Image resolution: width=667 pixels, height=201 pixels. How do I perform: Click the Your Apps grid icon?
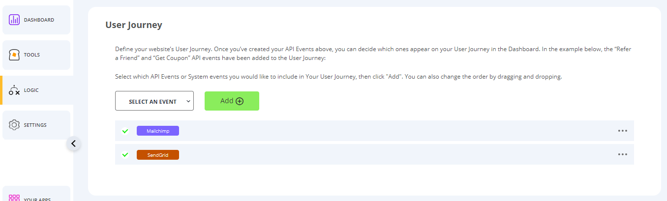point(14,198)
